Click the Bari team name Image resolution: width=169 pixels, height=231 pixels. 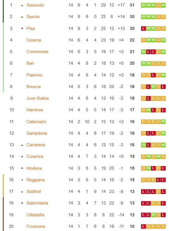tap(30, 63)
